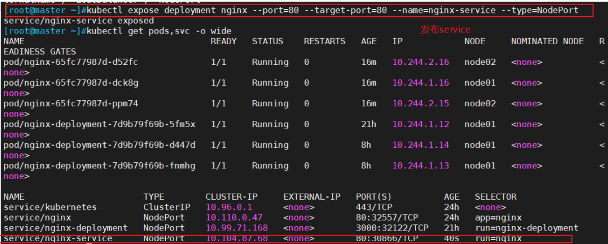Click the service/nginx row name
608x244 pixels.
(x=37, y=218)
